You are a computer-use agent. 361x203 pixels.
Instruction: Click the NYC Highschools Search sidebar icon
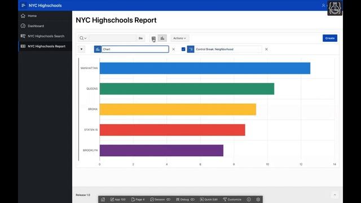(x=23, y=36)
